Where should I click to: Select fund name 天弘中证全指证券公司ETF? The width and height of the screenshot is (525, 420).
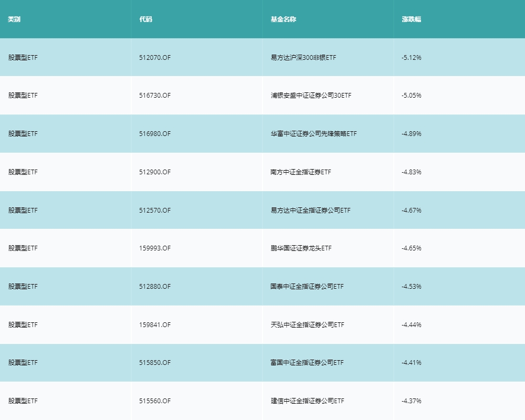click(x=307, y=325)
